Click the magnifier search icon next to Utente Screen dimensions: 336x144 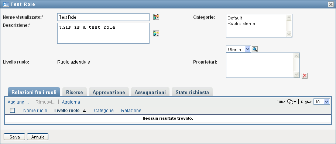[x=255, y=49]
